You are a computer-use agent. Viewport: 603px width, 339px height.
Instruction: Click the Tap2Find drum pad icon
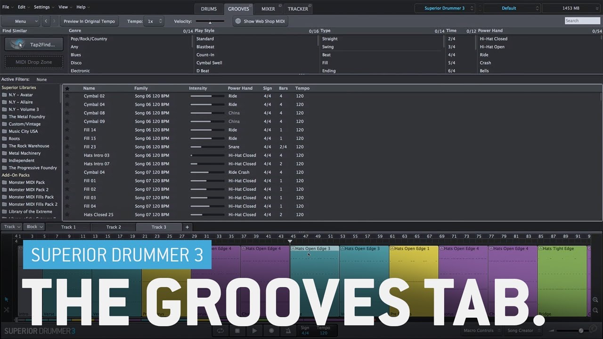(x=18, y=44)
